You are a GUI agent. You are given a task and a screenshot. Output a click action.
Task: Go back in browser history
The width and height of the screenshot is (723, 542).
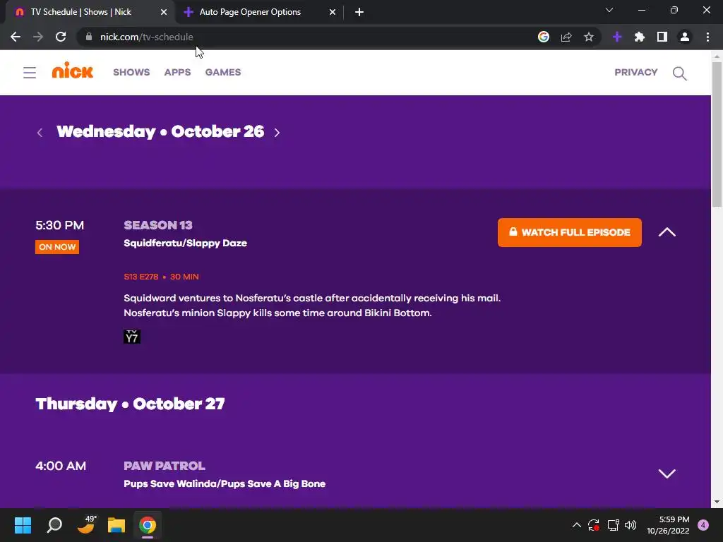(x=16, y=37)
